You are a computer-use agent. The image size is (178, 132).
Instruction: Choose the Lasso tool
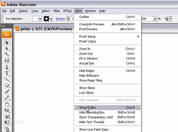7,60
